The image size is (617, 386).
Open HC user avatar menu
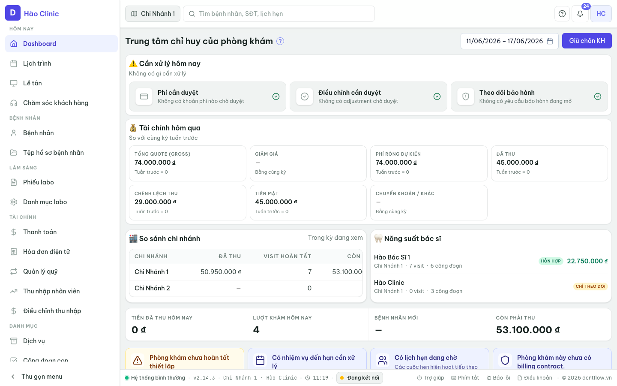tap(601, 14)
